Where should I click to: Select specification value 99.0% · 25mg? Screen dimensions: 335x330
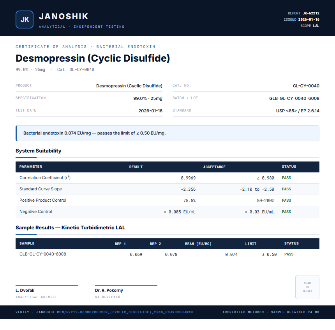[148, 98]
